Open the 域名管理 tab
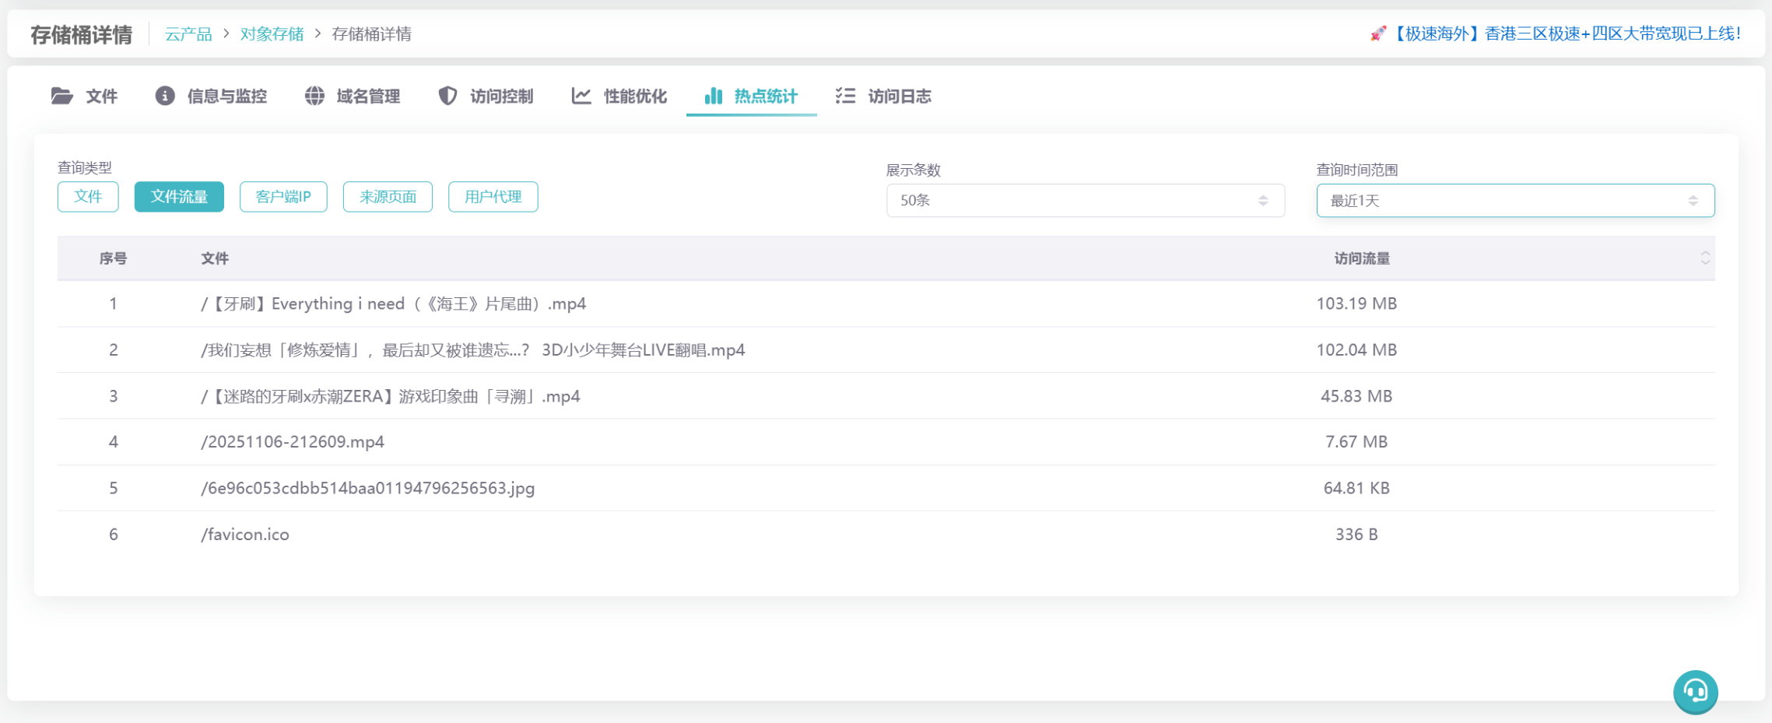This screenshot has width=1772, height=723. tap(367, 97)
